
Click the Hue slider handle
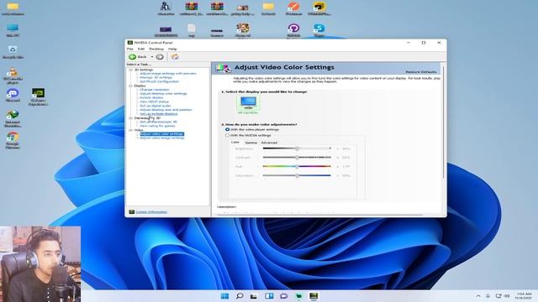point(297,166)
